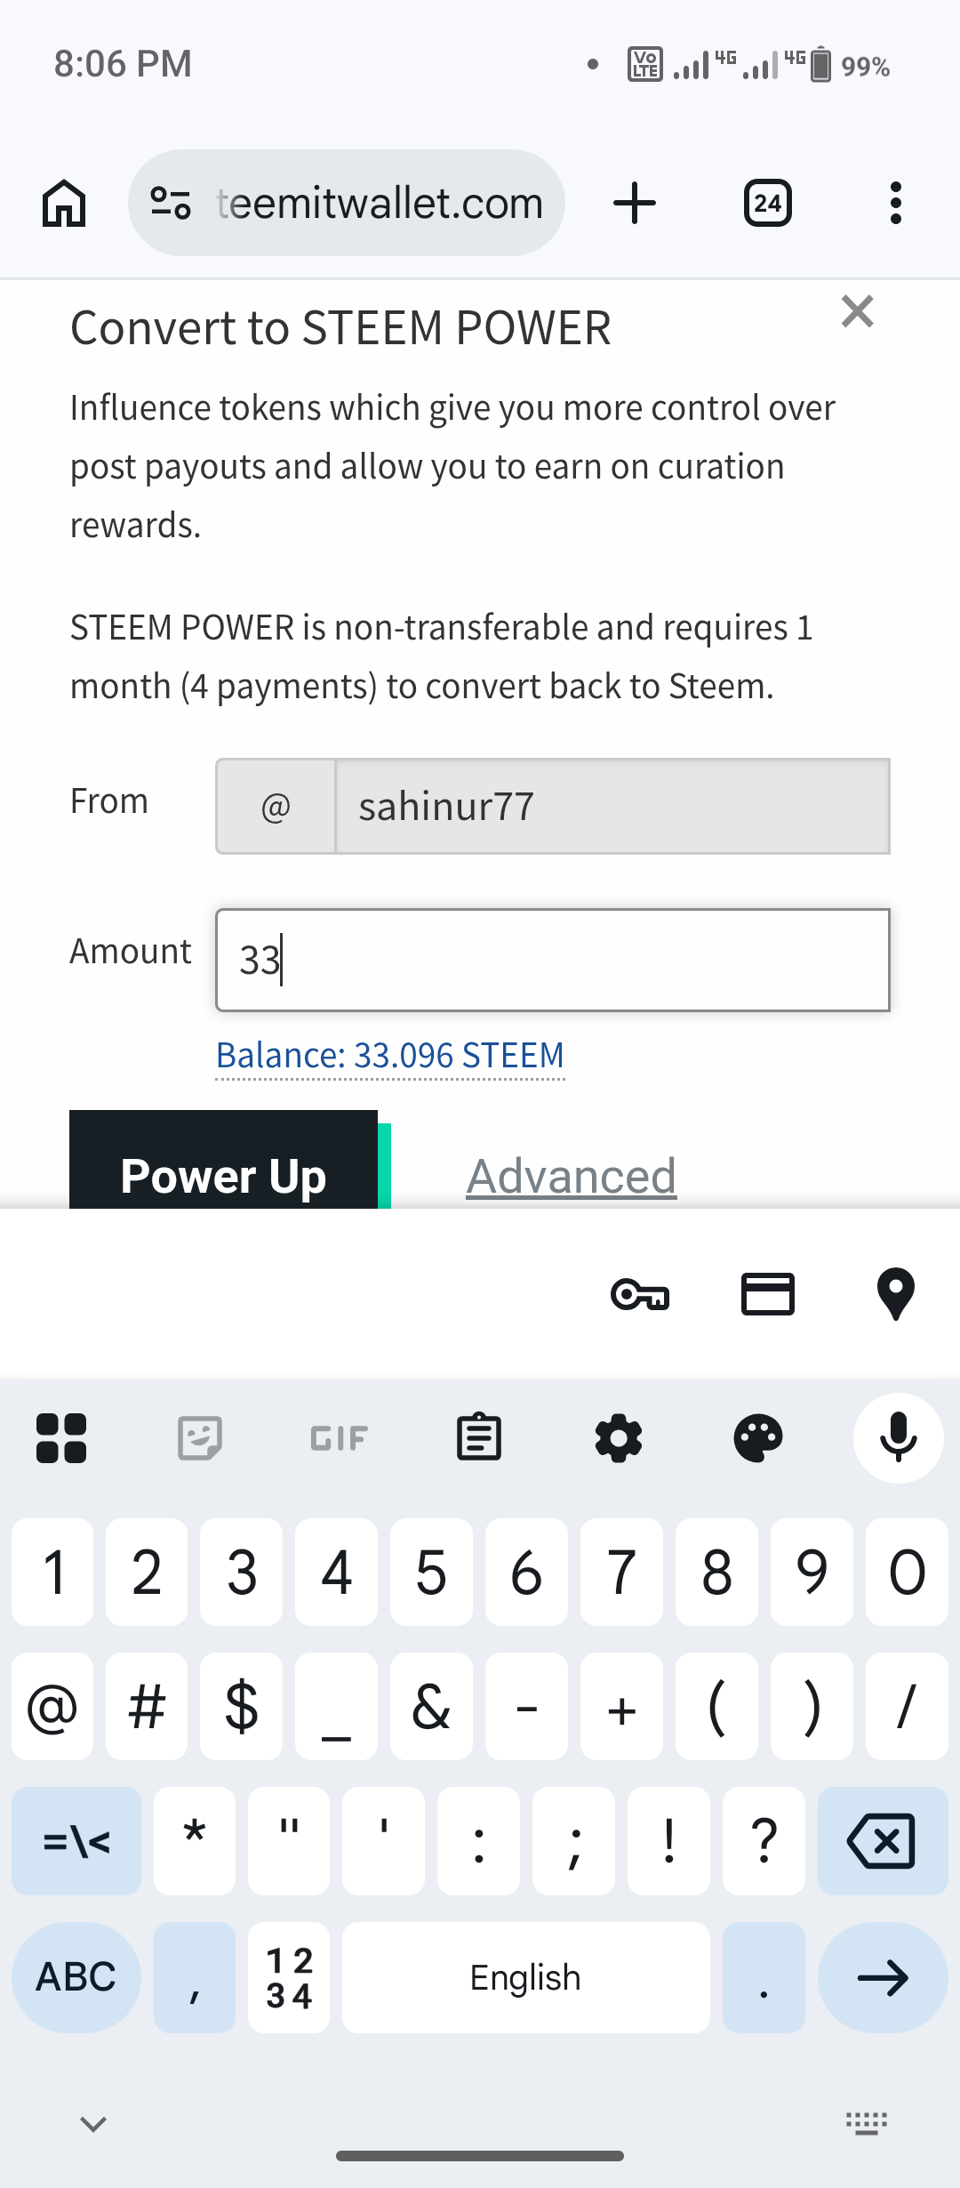Activate voice input microphone
This screenshot has height=2188, width=960.
(898, 1437)
